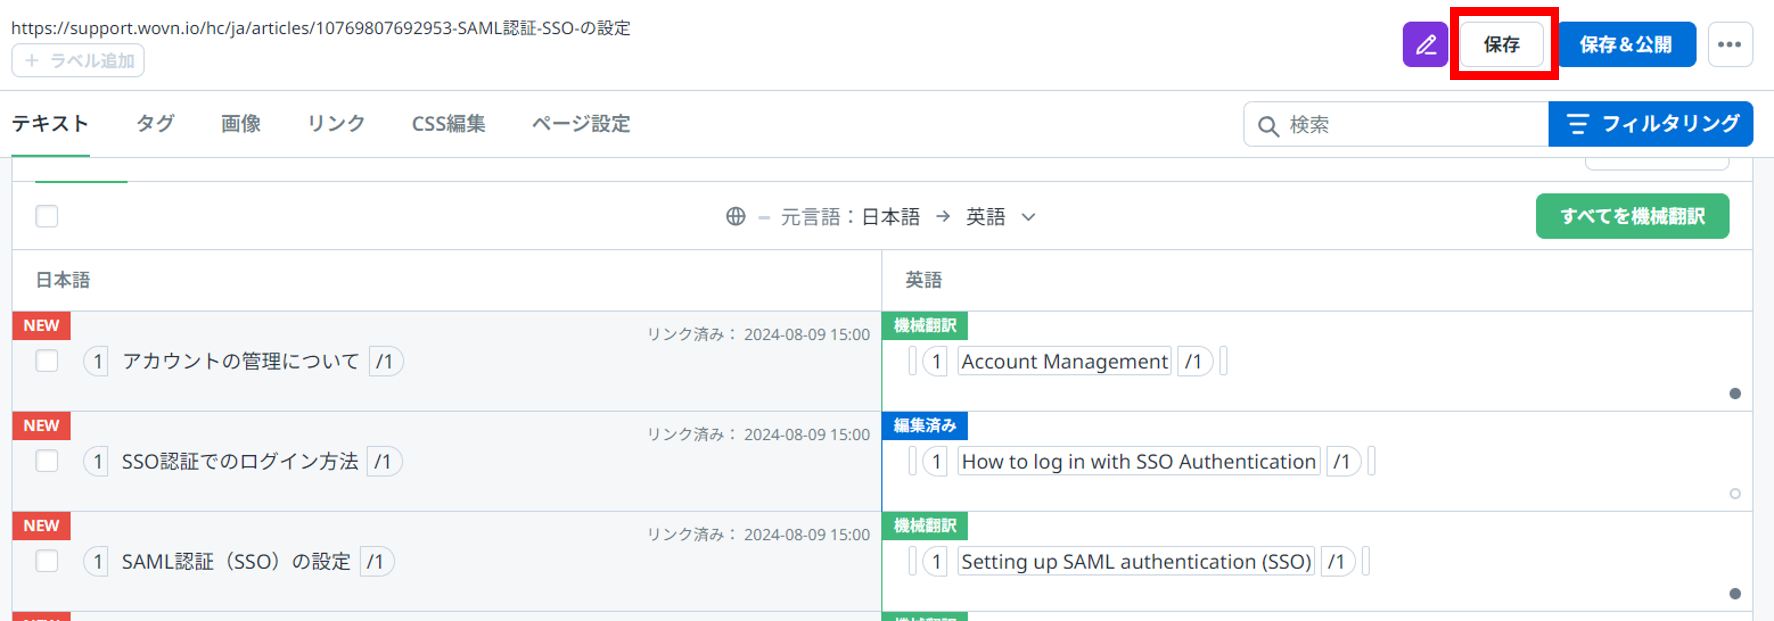Switch to the CSS編集 tab
This screenshot has width=1774, height=621.
448,124
